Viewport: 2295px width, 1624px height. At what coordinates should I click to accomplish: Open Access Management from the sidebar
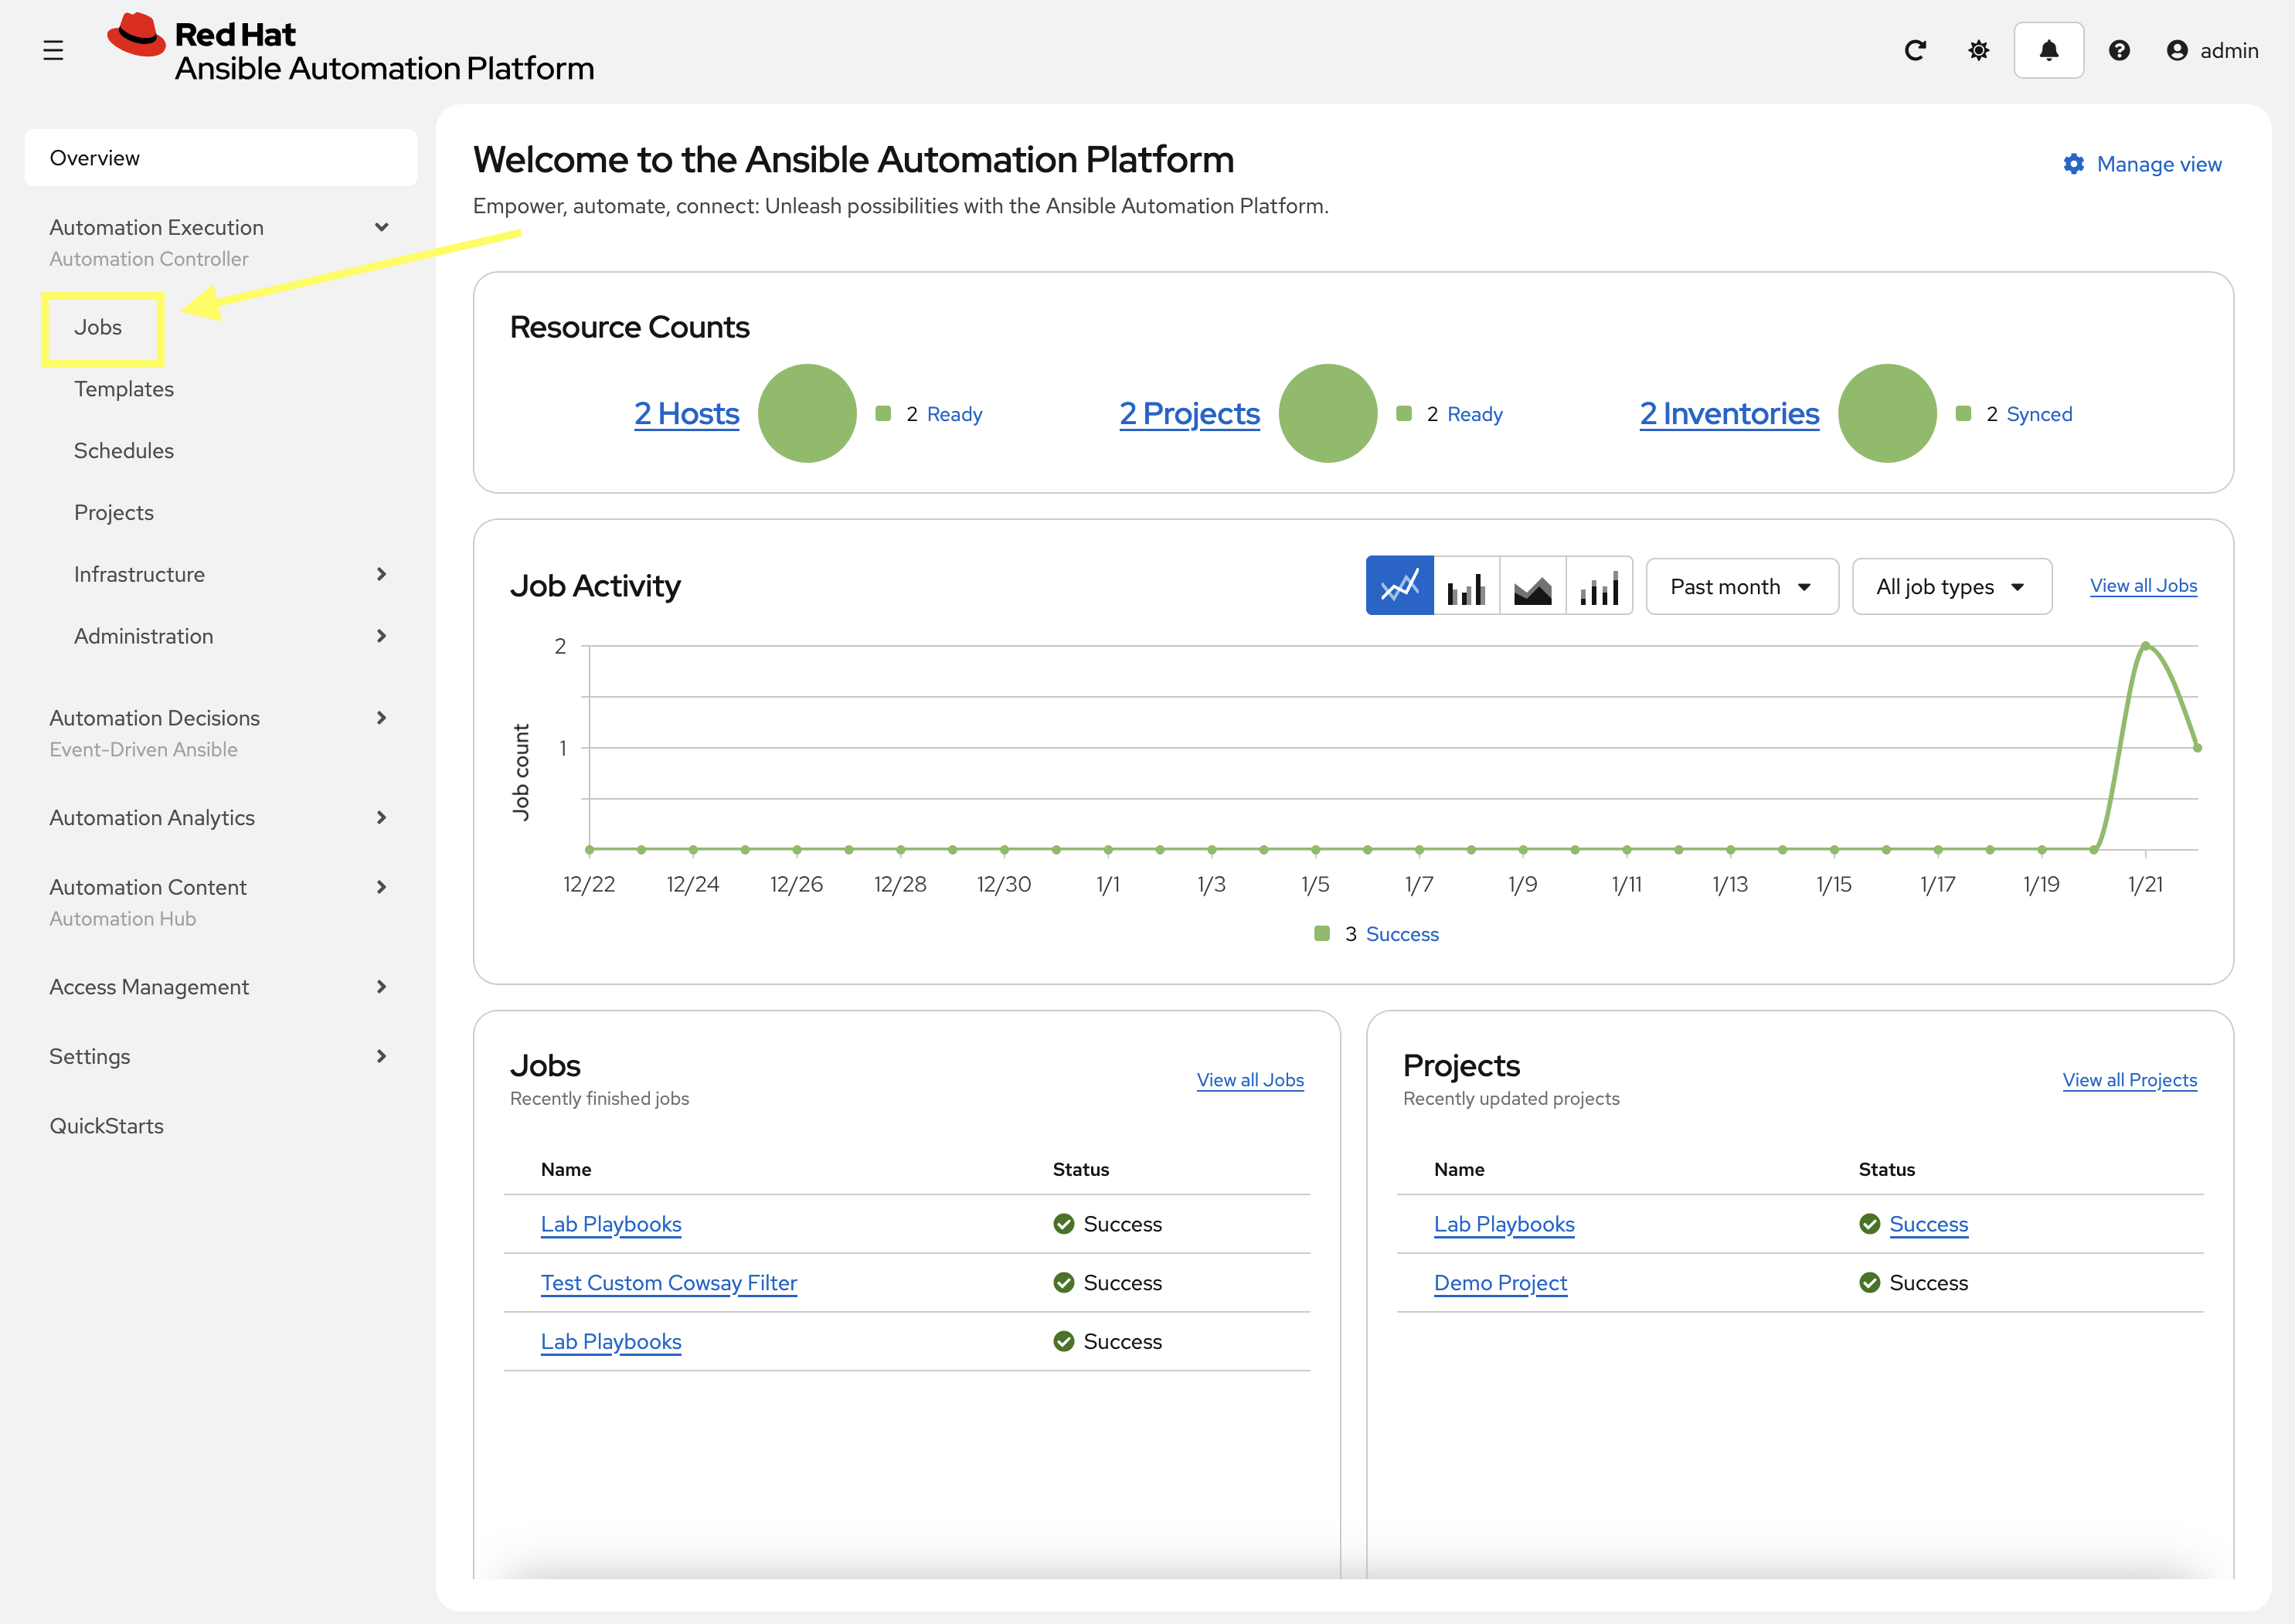pos(149,986)
